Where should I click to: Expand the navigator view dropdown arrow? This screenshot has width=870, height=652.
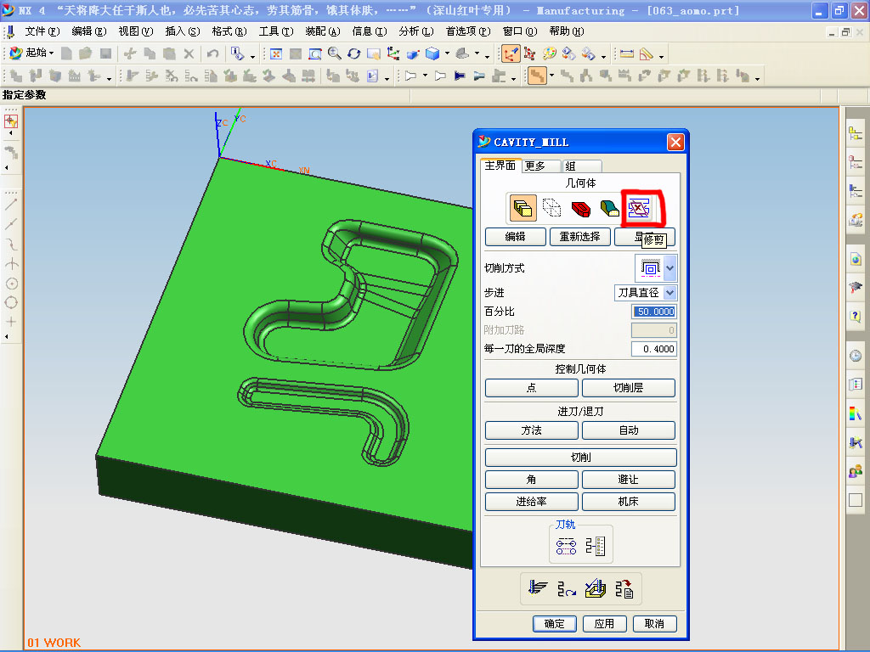pos(551,76)
